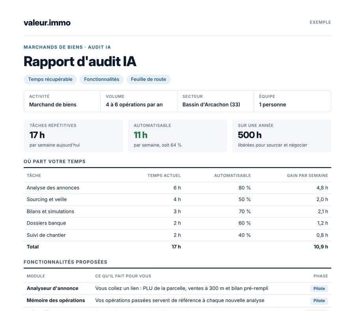Select the Sourcing et veille row label
Viewport: 355px width, 311px height.
[x=47, y=199]
